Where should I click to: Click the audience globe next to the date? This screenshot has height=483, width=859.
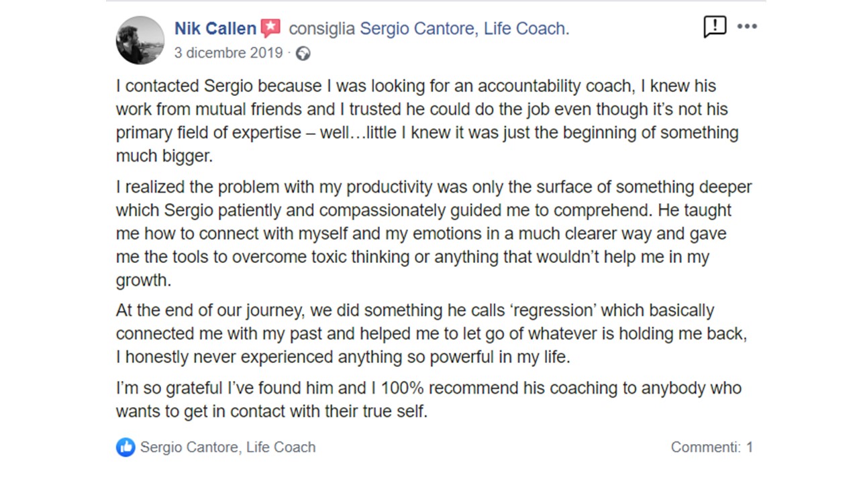tap(303, 52)
